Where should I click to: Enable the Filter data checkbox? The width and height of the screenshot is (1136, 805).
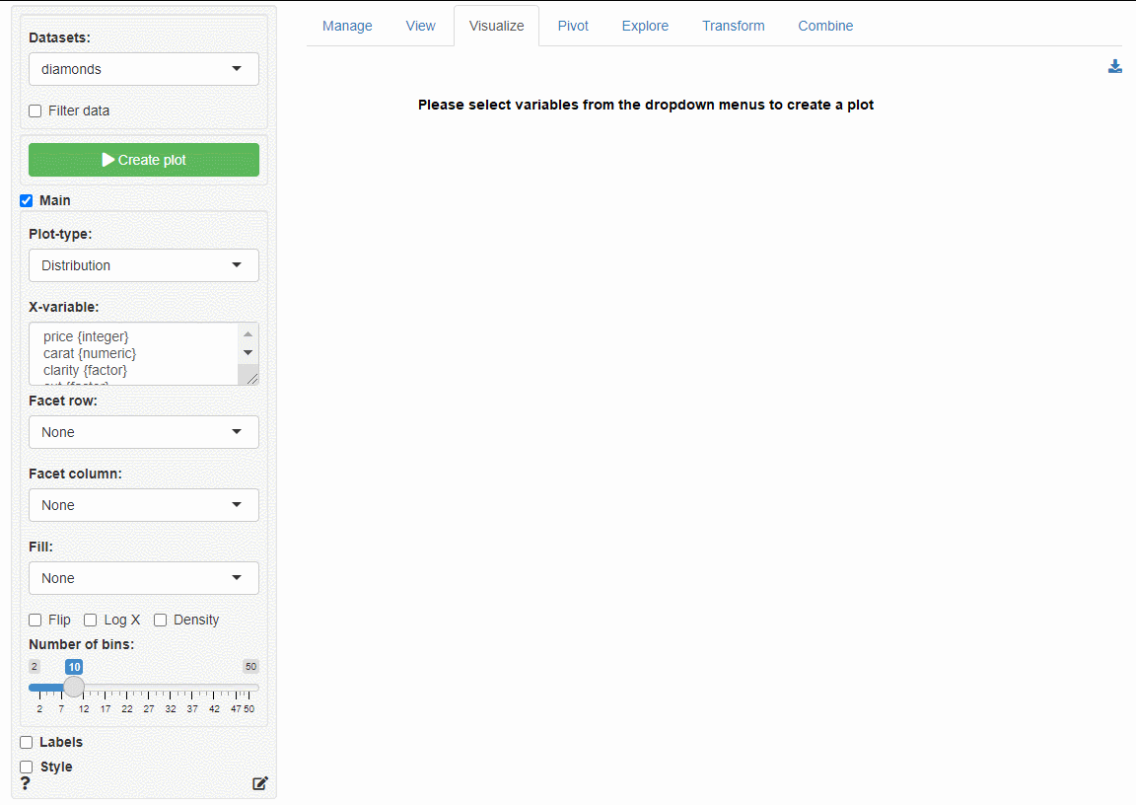point(35,111)
